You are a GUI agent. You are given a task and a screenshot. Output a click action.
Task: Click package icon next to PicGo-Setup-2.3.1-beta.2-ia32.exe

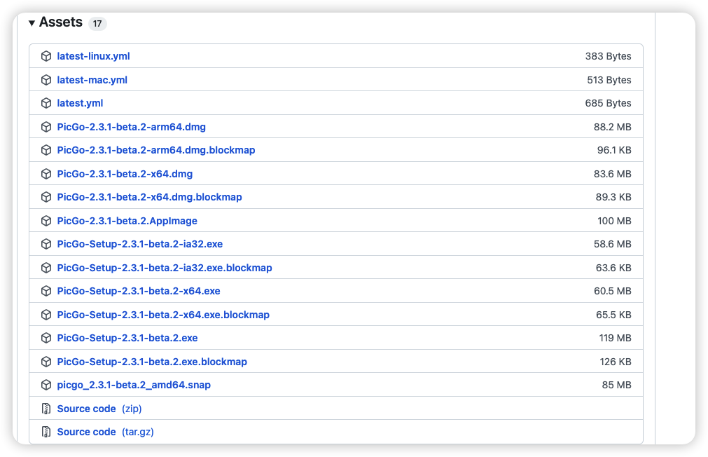point(46,244)
